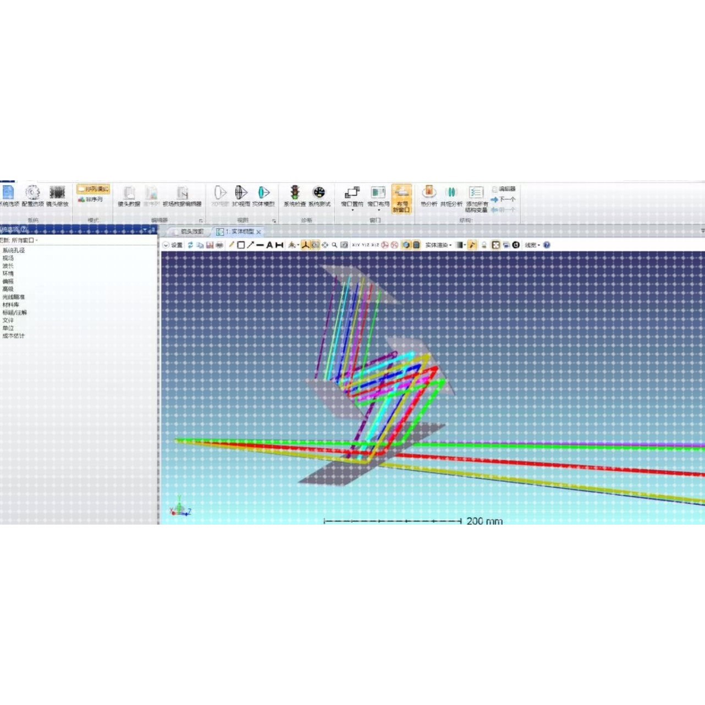Open system options panel help icon
Viewport: 705px width, 705px height.
pyautogui.click(x=24, y=229)
